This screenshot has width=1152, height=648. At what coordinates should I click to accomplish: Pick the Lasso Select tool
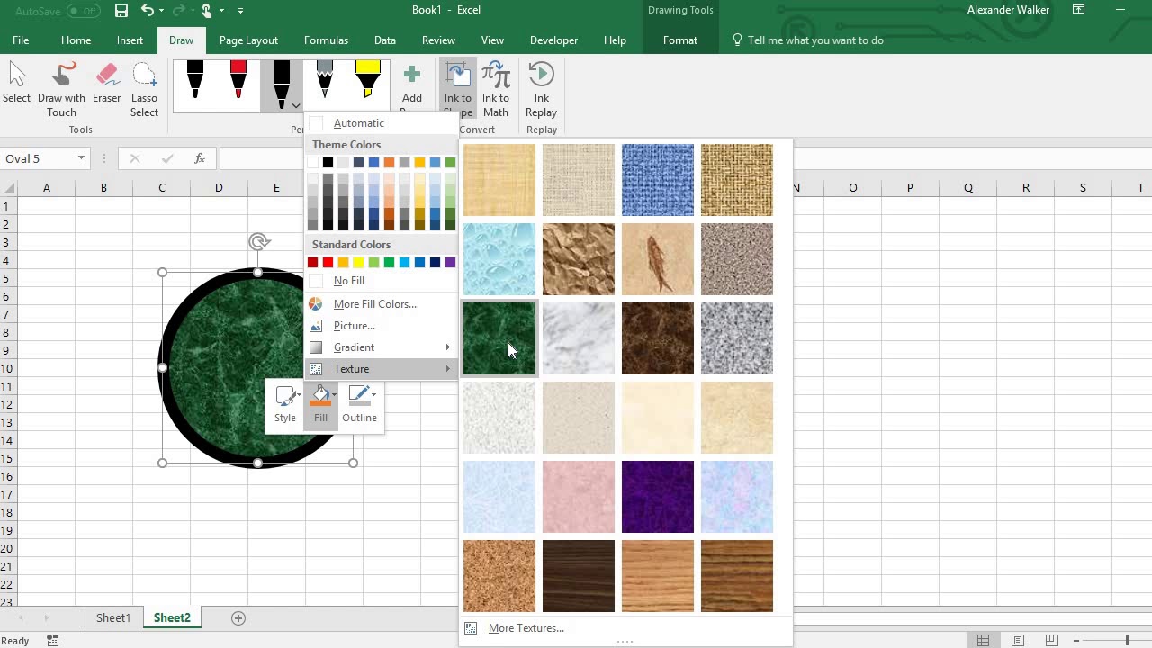144,89
